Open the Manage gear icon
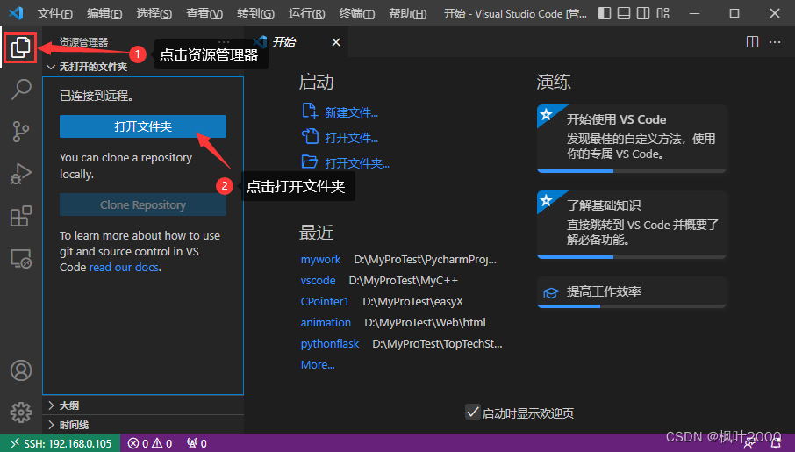The image size is (795, 452). [21, 413]
